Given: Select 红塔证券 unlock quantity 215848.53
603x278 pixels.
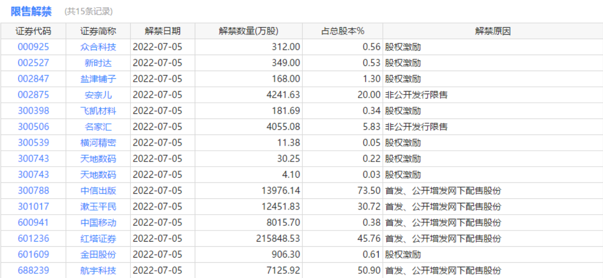Looking at the screenshot, I should click(279, 239).
